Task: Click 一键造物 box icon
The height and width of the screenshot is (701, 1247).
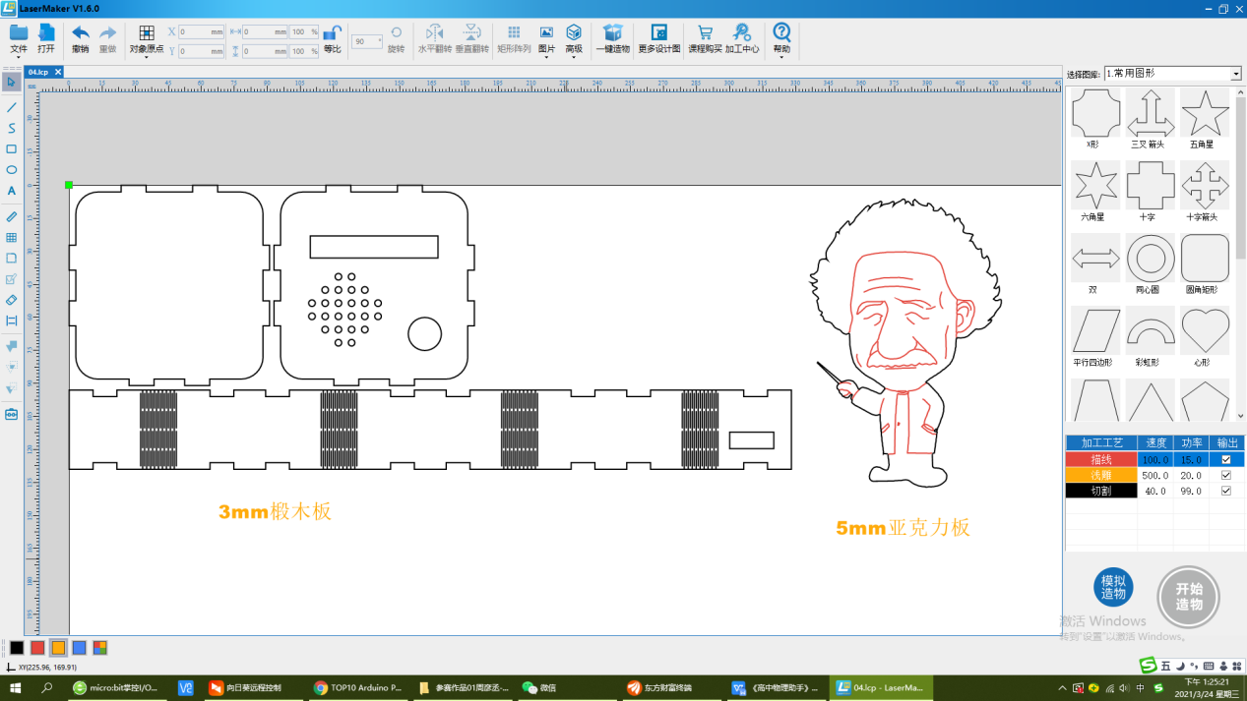Action: tap(612, 33)
